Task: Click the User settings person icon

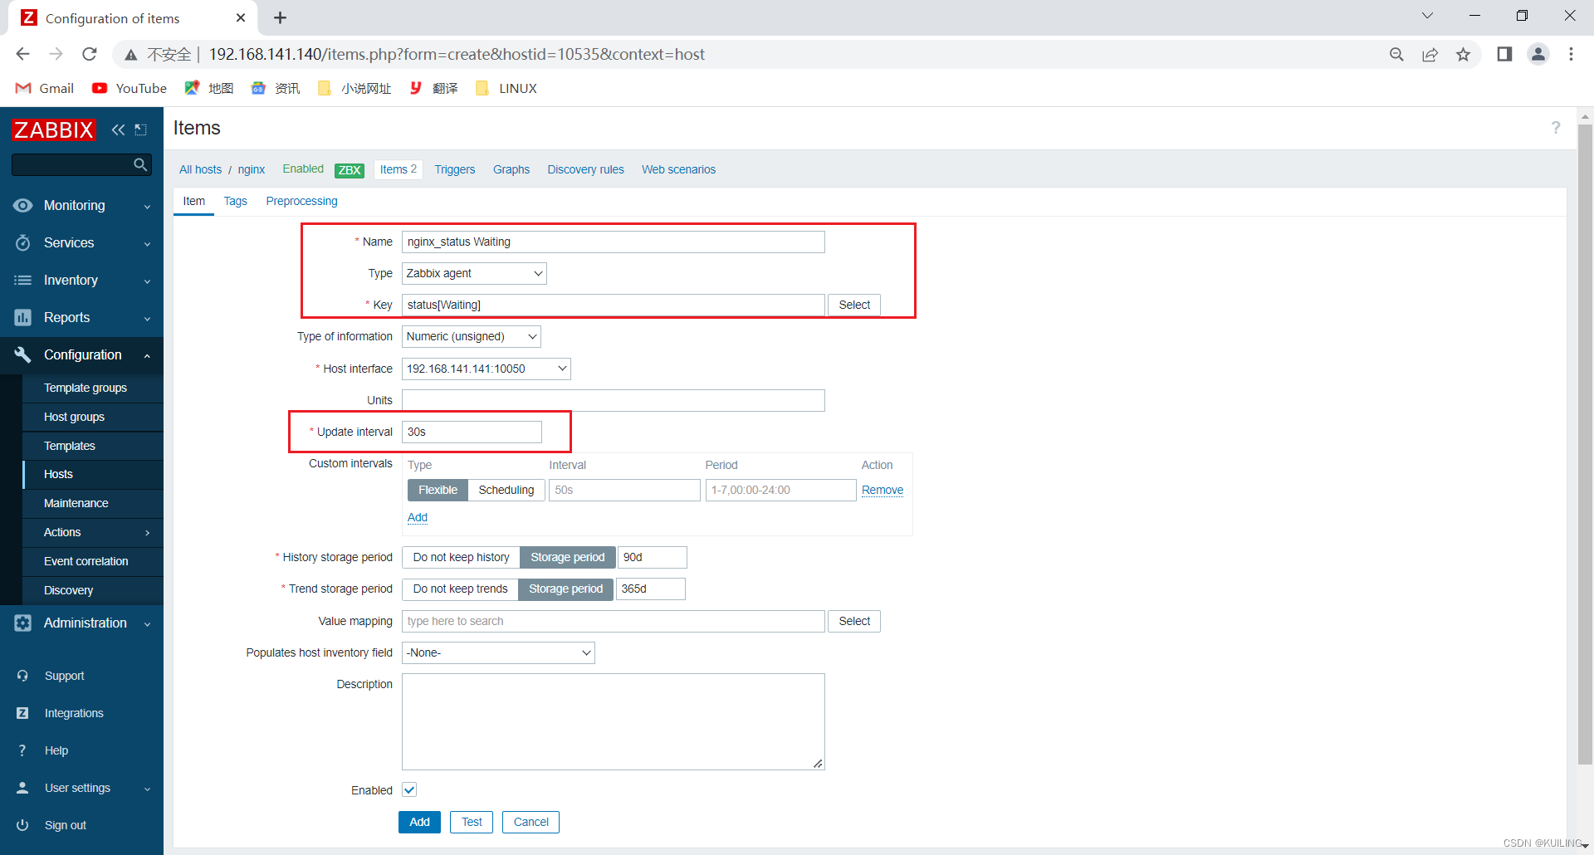Action: click(x=22, y=788)
